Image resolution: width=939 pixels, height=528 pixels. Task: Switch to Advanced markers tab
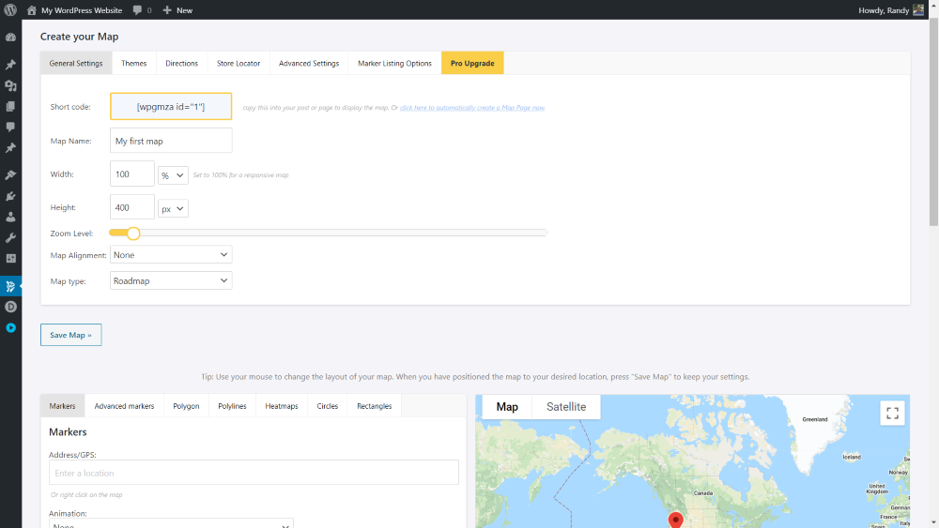pyautogui.click(x=124, y=406)
